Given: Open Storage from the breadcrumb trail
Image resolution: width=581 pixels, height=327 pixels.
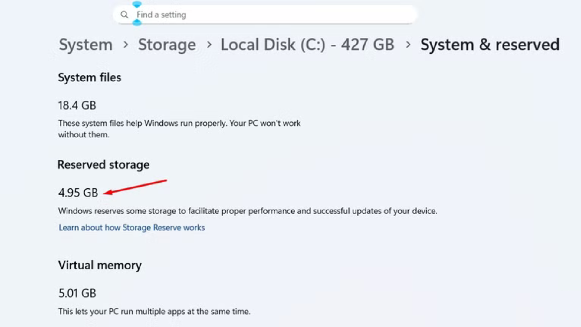Looking at the screenshot, I should [167, 45].
